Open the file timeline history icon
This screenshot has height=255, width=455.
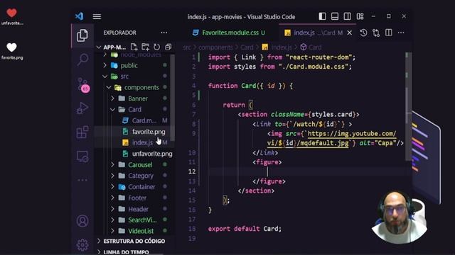click(x=363, y=33)
